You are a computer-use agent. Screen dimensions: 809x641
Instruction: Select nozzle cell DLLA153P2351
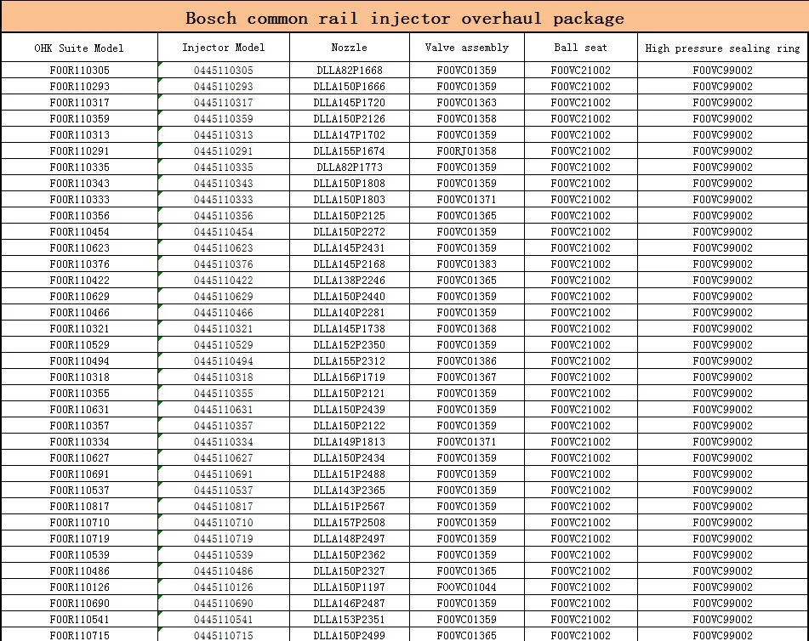point(350,620)
